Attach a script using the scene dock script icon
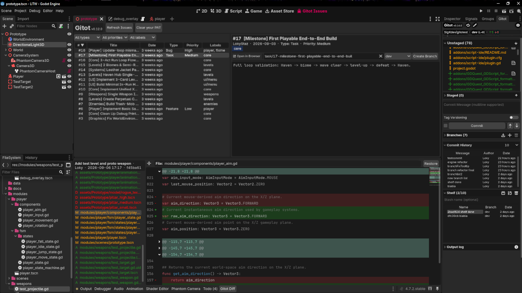 coord(61,26)
